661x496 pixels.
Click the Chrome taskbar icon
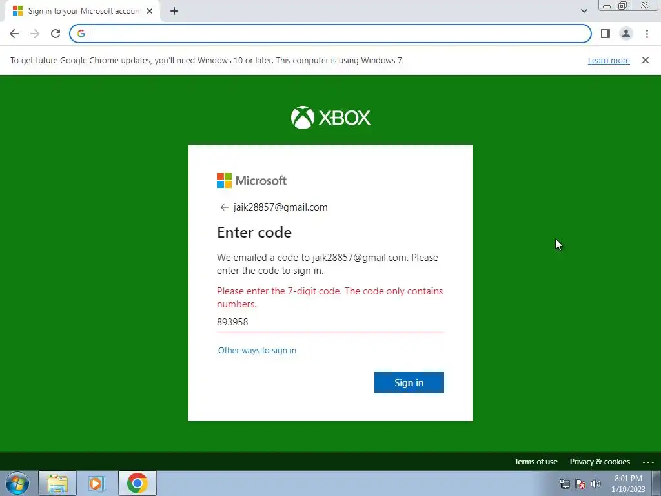[137, 483]
